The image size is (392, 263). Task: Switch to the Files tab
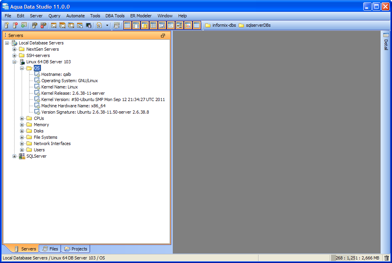(x=50, y=249)
